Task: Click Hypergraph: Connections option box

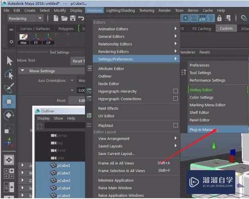Action: 175,99
